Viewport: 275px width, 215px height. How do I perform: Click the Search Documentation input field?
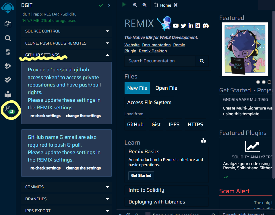(x=160, y=61)
